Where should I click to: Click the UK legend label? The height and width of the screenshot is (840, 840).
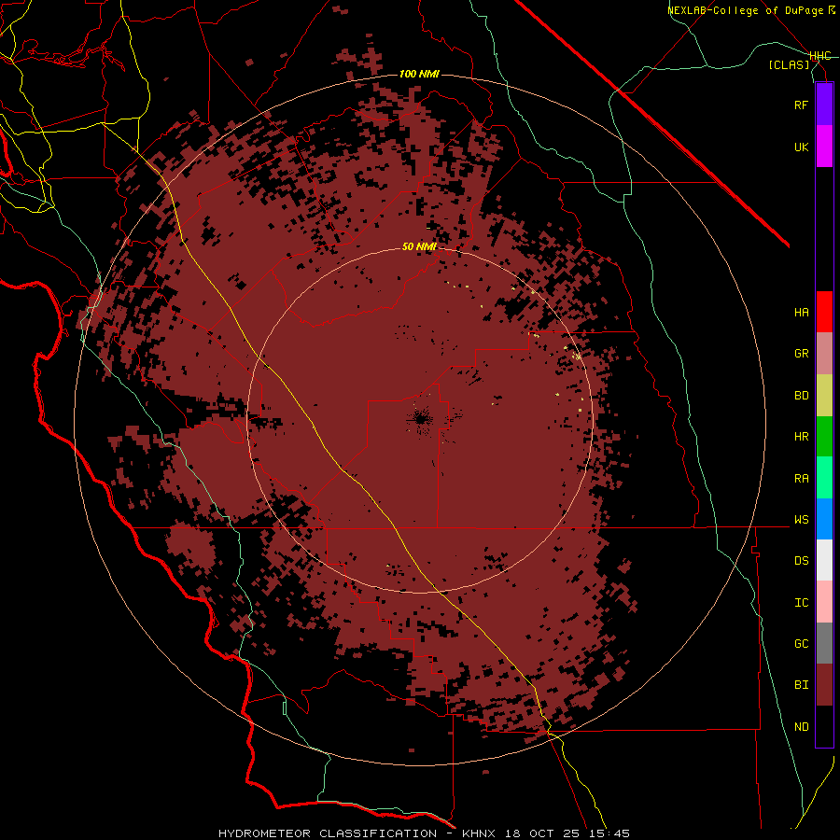[x=802, y=147]
